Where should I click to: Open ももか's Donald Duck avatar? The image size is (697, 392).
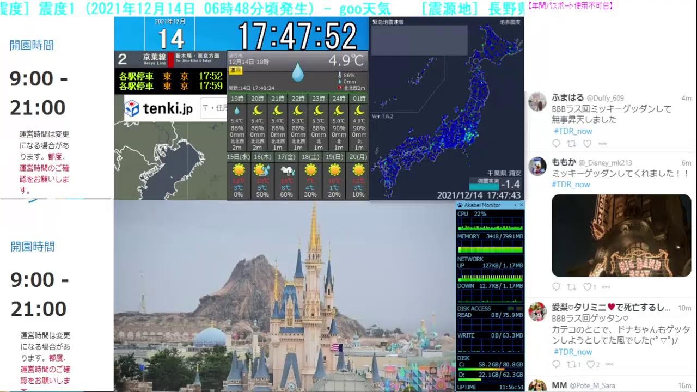537,166
